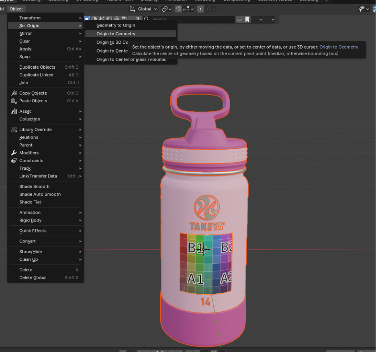Toggle proportional editing

200,9
